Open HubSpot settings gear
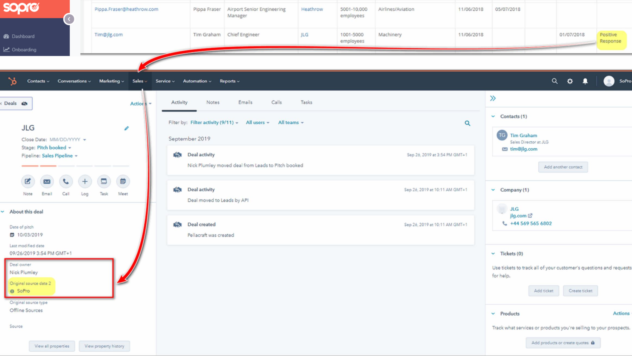The image size is (632, 356). tap(570, 81)
